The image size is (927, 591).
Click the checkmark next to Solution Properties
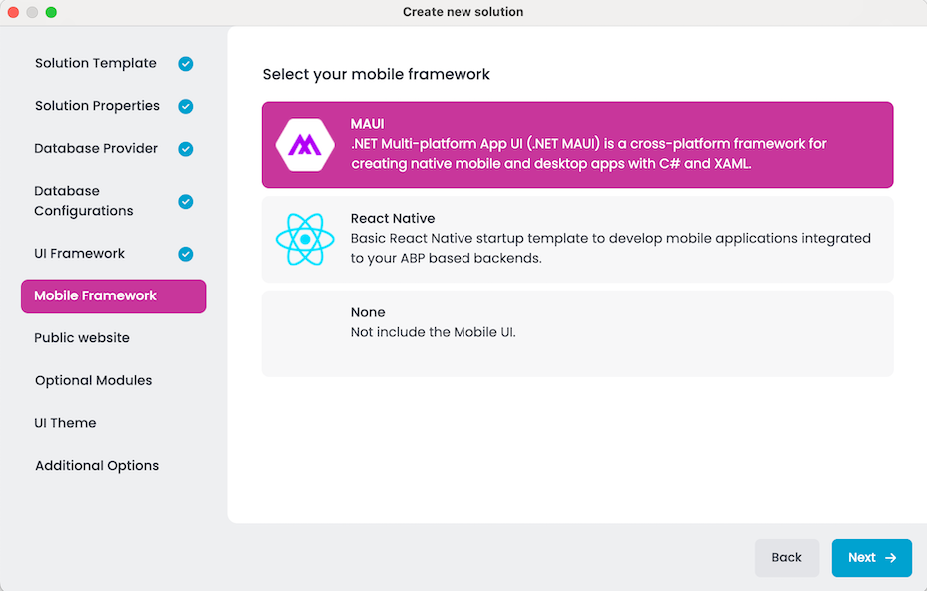pos(186,106)
